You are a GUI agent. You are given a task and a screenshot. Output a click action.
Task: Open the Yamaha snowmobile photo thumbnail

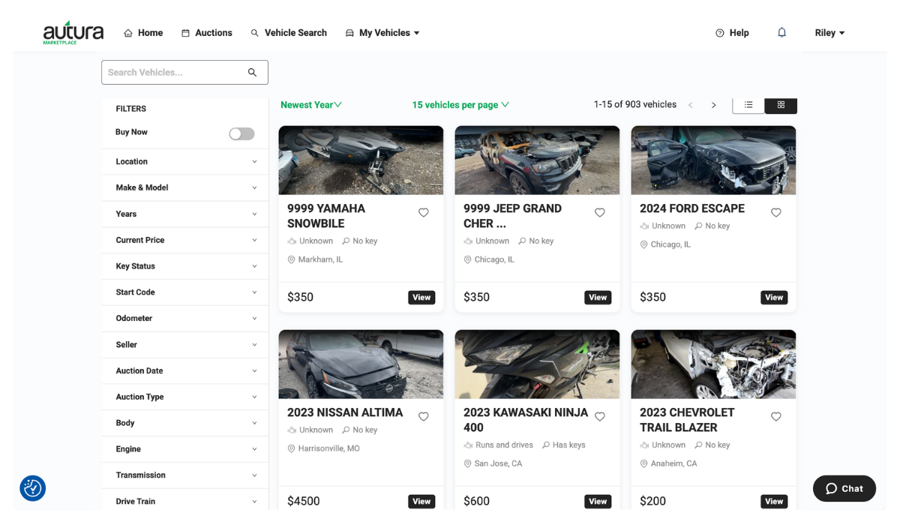pos(361,160)
